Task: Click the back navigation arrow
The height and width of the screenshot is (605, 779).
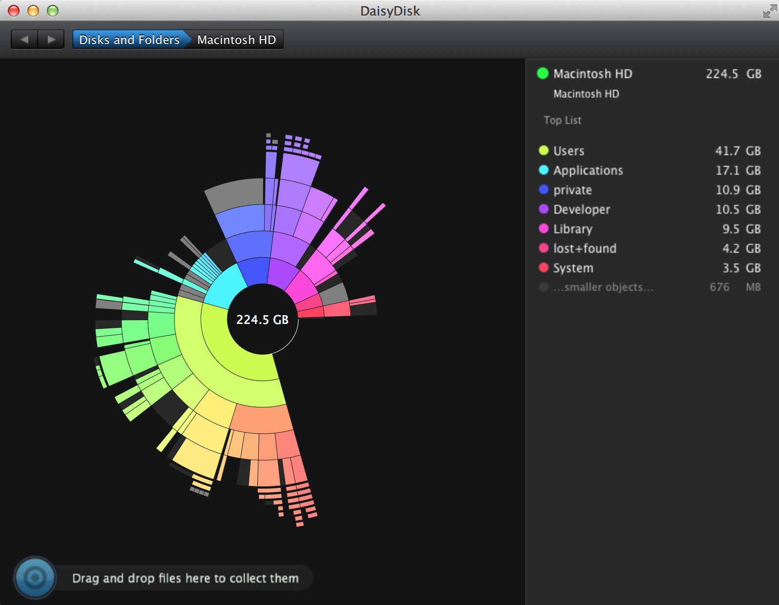Action: (x=24, y=40)
